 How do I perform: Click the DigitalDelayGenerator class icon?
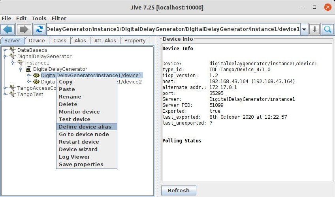(28, 69)
